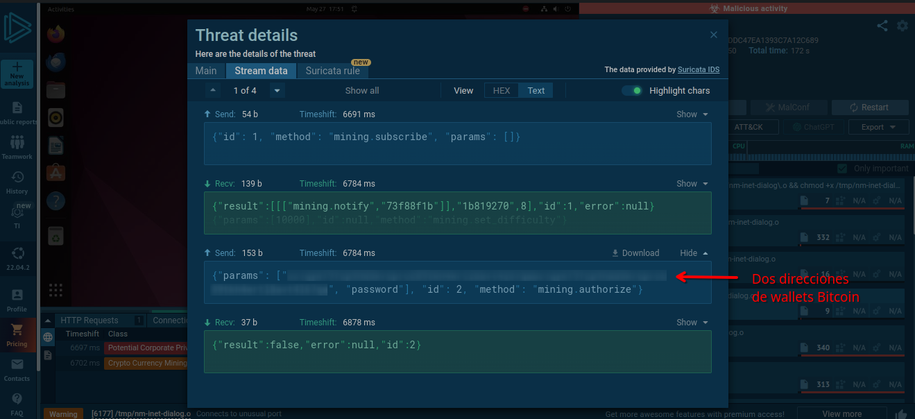Click View more at the bottom
The image size is (915, 419).
(x=841, y=414)
